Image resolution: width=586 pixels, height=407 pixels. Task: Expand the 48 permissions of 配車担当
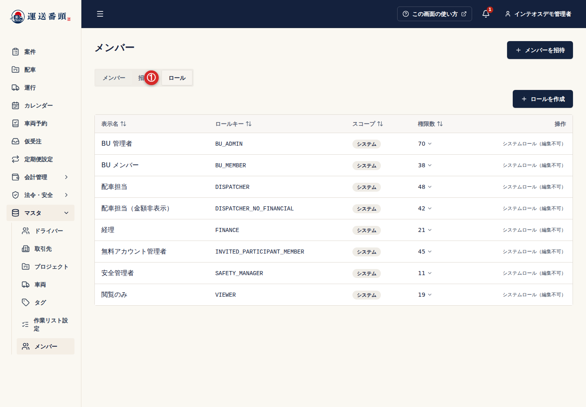425,187
